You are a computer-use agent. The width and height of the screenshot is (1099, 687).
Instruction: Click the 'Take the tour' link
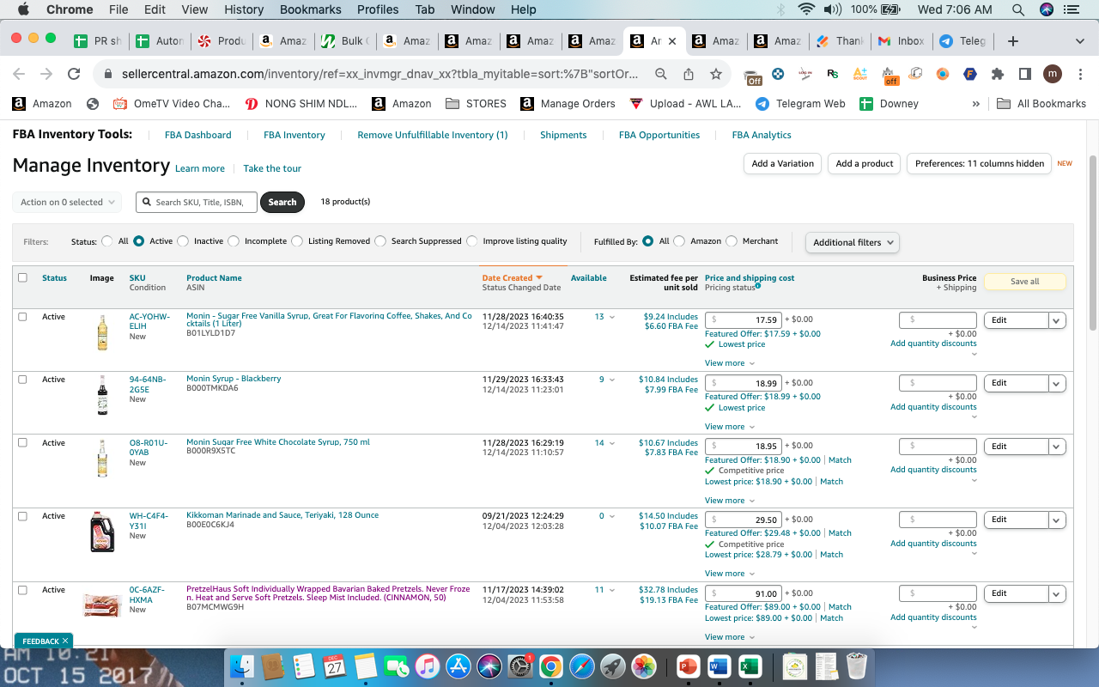tap(272, 168)
